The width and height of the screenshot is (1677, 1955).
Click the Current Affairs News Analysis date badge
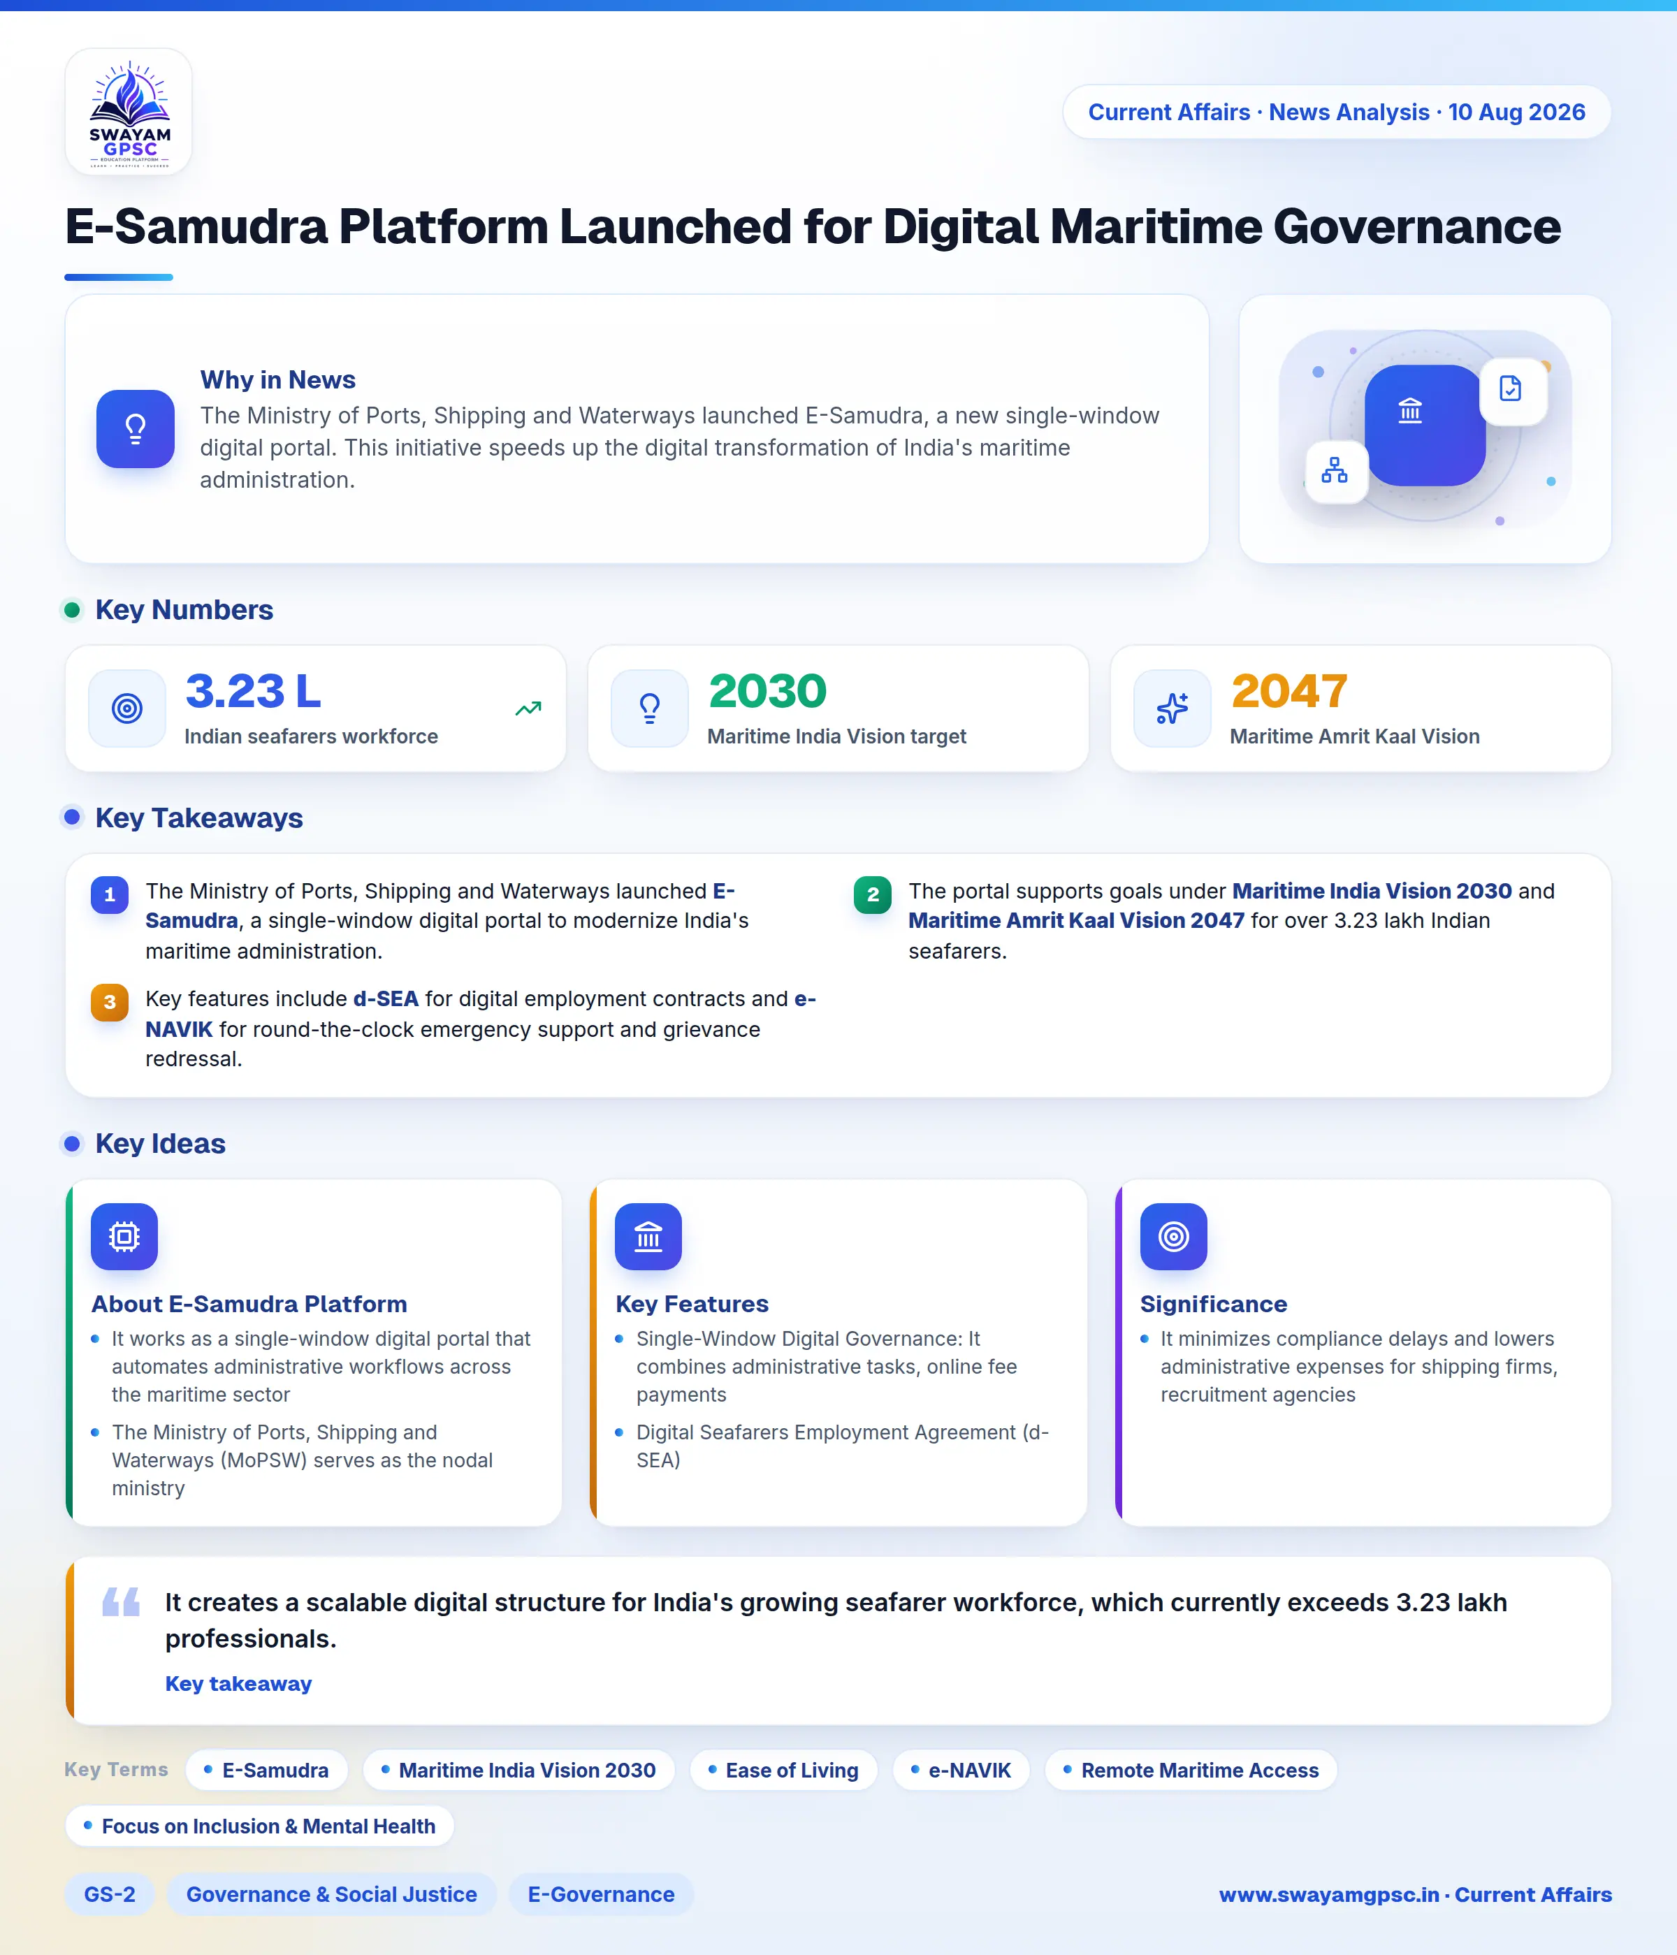click(1336, 112)
